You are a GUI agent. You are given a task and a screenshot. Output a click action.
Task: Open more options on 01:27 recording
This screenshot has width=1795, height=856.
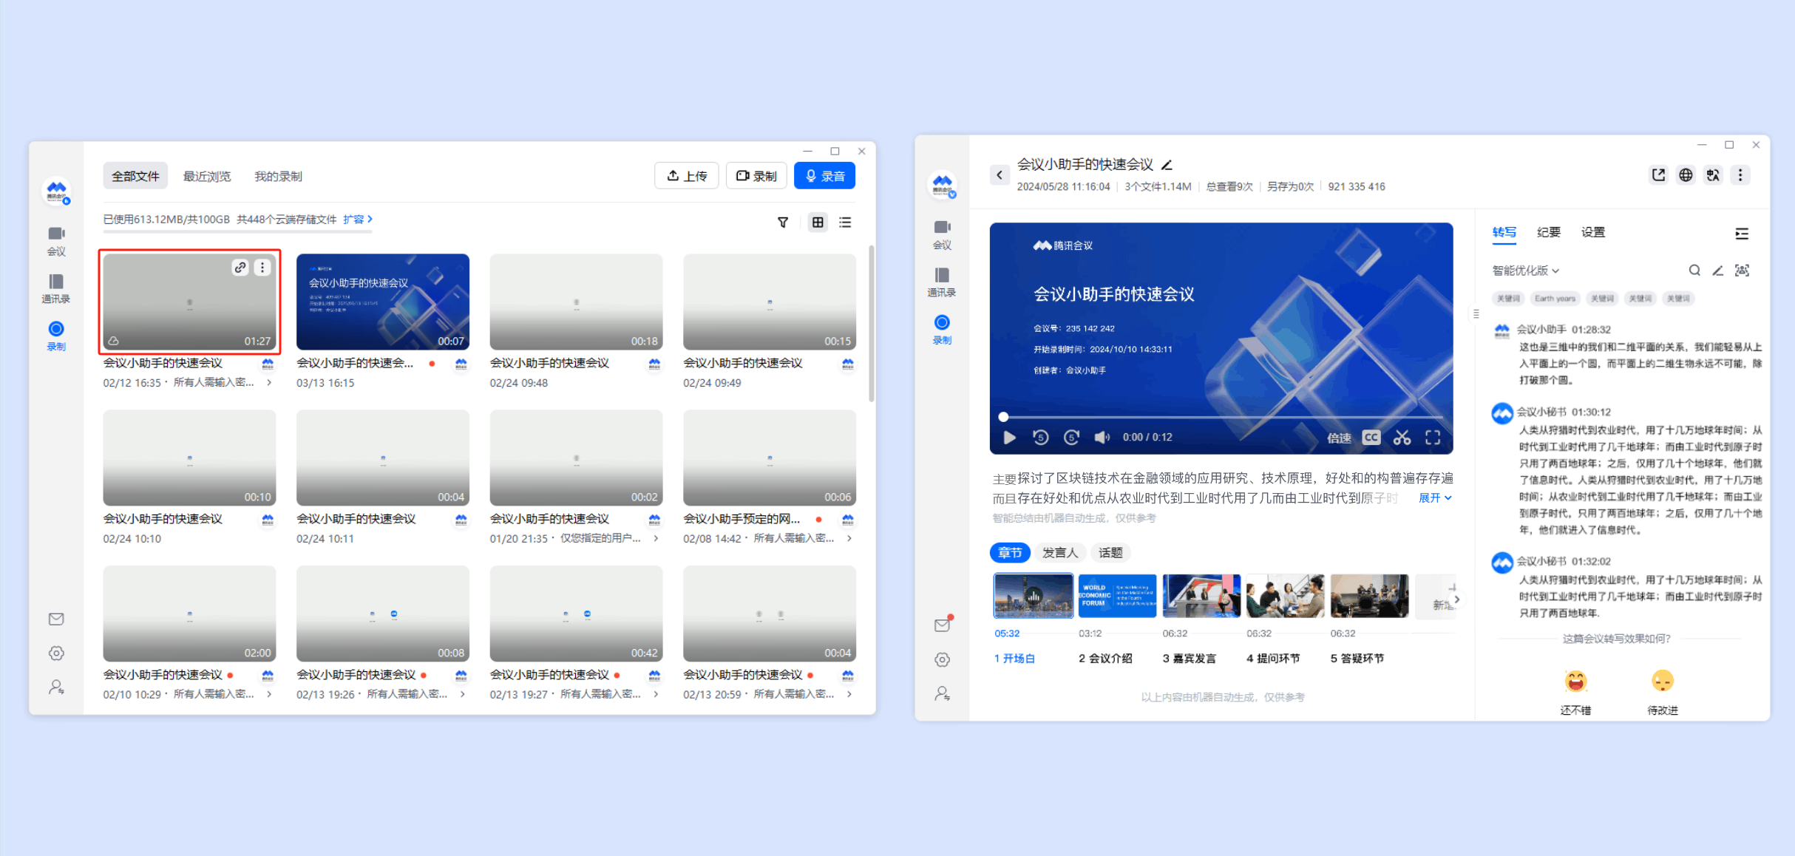click(262, 268)
